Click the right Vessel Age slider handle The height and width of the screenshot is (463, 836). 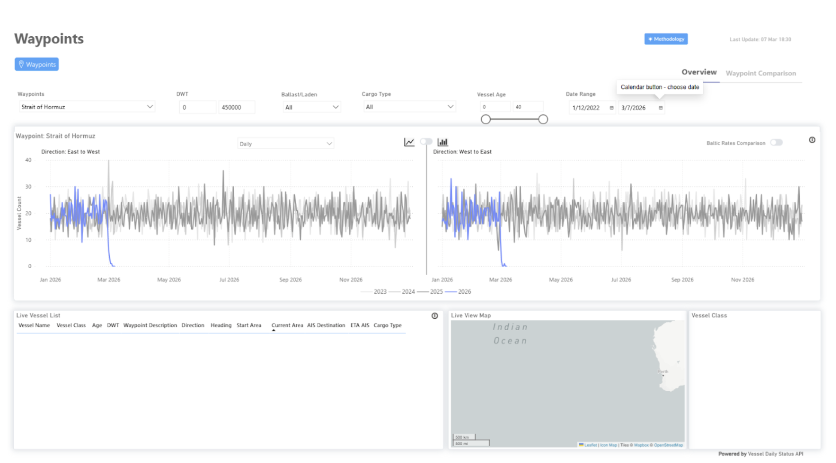click(x=543, y=119)
